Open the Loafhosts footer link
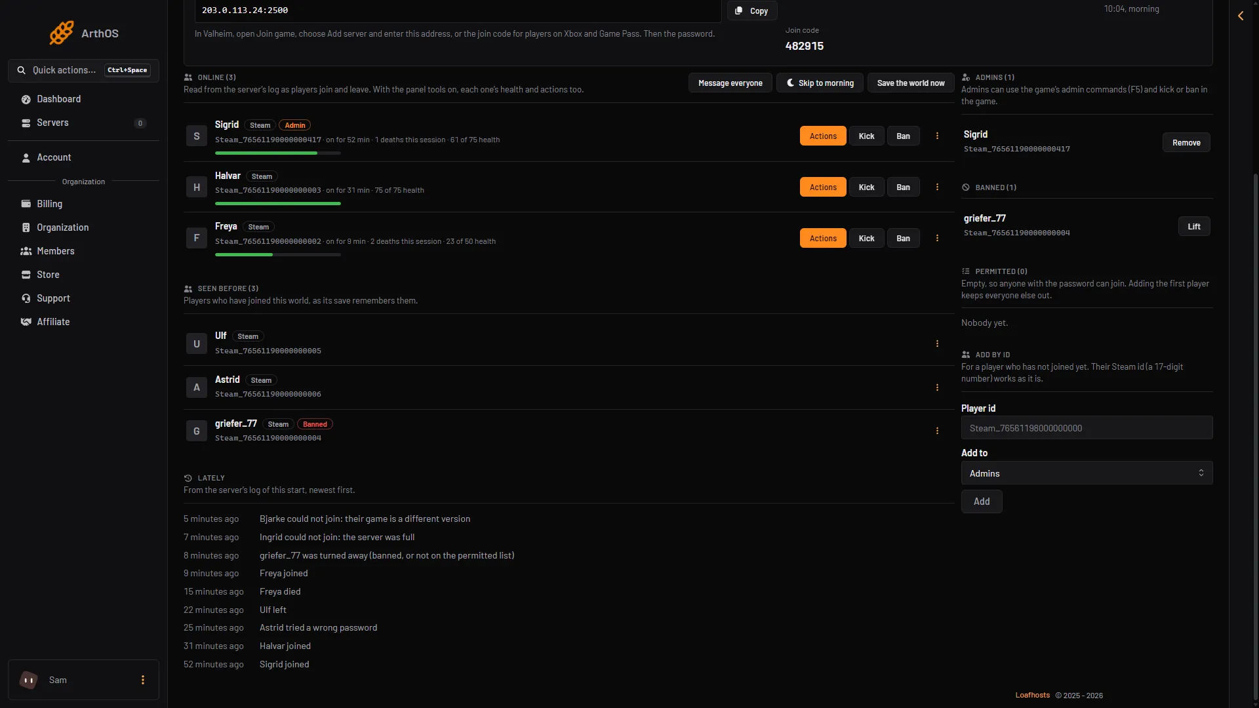1259x708 pixels. pyautogui.click(x=1033, y=696)
